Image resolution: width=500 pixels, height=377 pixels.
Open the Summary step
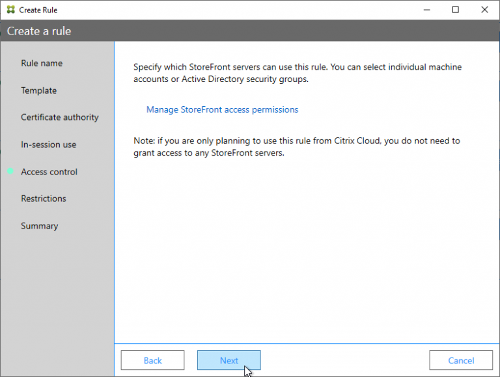tap(39, 226)
